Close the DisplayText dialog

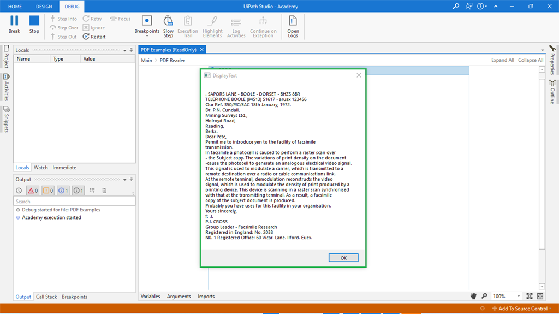[359, 75]
